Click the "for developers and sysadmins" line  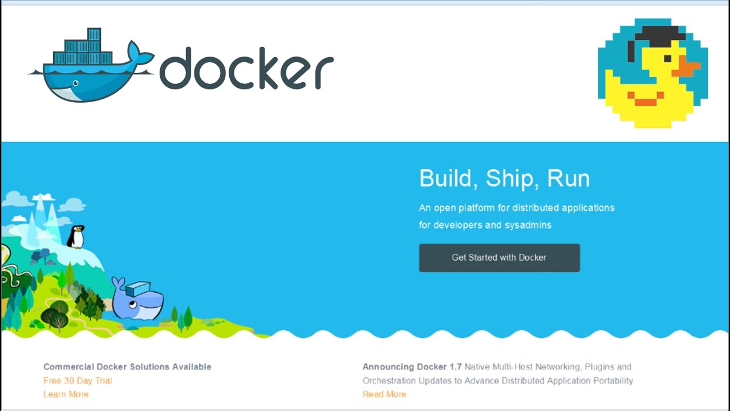(485, 225)
